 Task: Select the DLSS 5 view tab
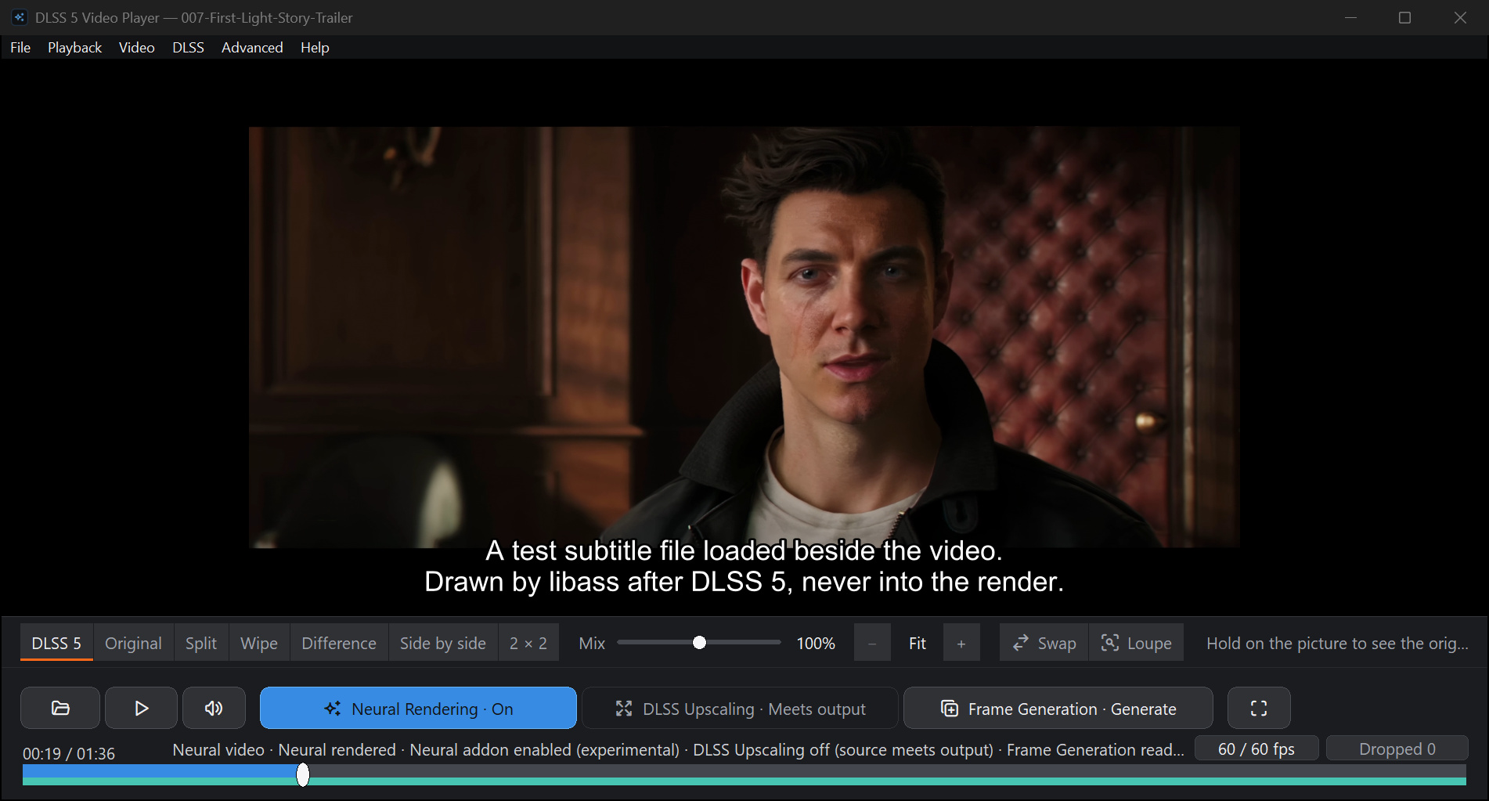pos(56,643)
